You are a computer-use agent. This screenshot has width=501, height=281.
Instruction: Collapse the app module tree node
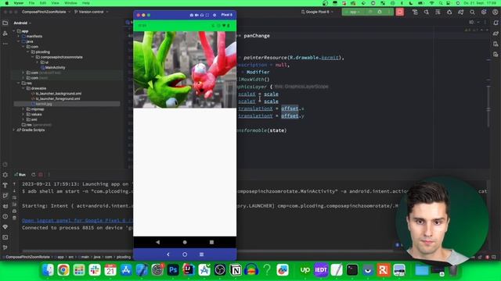click(x=14, y=31)
